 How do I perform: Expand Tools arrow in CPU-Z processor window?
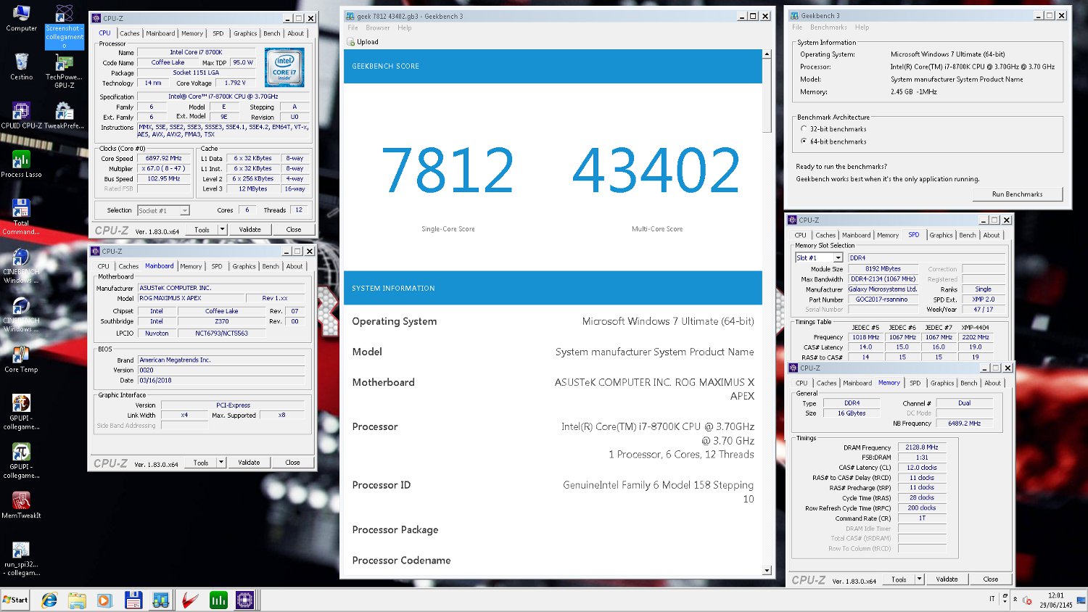point(222,230)
